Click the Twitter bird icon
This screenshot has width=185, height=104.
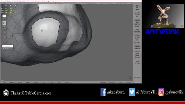pos(132,92)
